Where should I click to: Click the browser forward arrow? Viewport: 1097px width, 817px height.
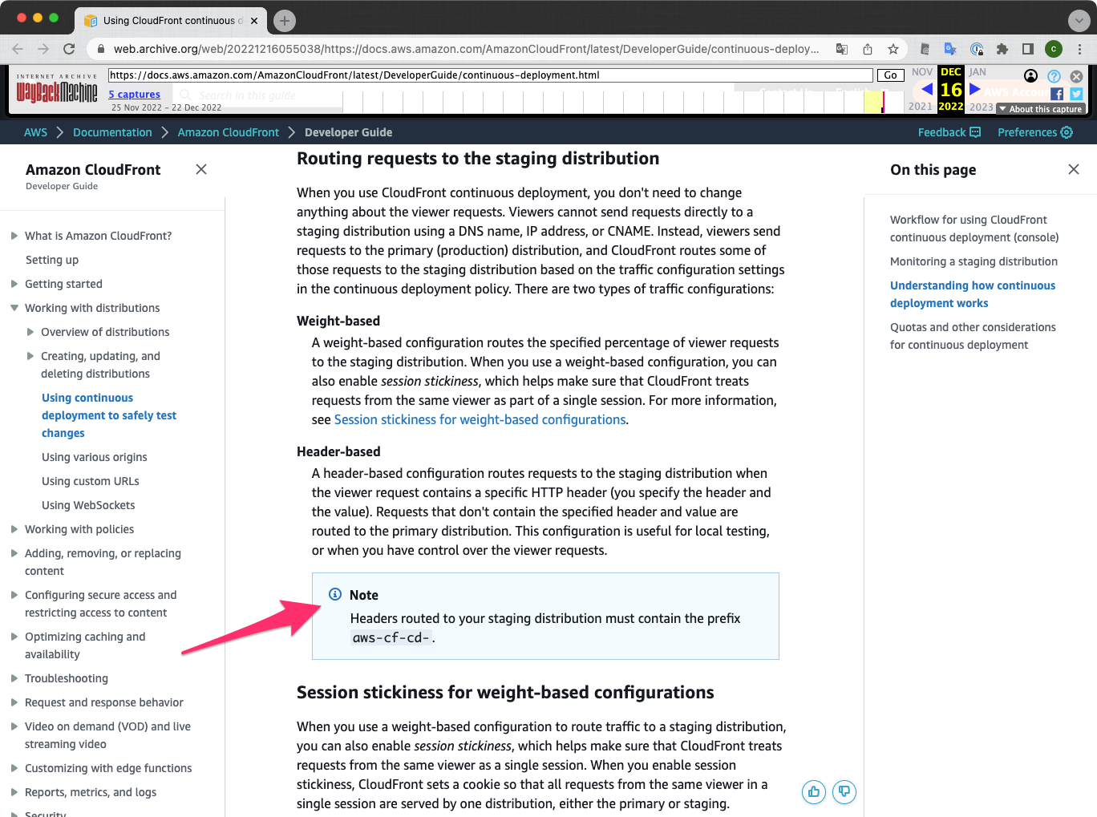tap(43, 49)
